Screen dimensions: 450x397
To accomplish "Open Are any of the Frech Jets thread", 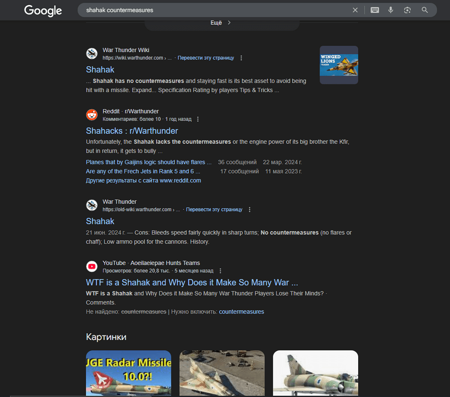I will [143, 171].
